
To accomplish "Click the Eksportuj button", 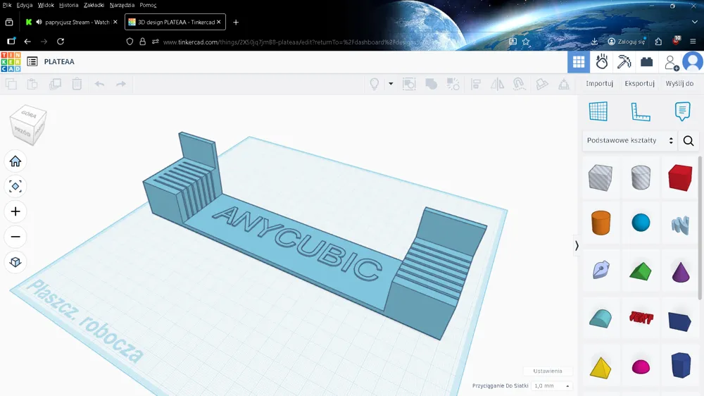I will coord(639,83).
